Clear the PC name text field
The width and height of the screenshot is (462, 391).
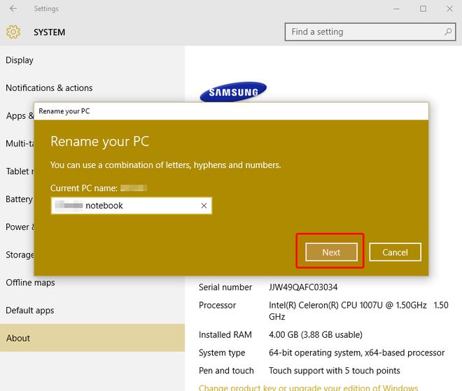(204, 206)
